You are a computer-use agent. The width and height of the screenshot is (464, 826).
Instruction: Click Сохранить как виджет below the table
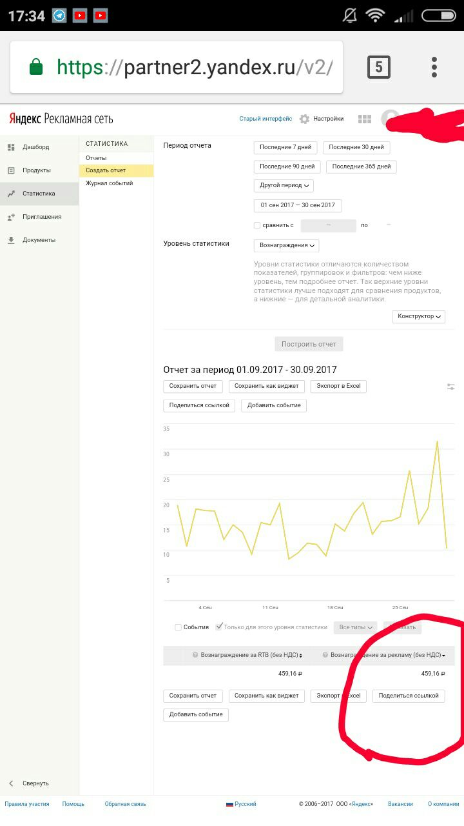[x=266, y=696]
